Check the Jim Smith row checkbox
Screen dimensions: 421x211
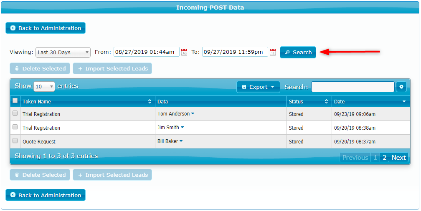15,127
